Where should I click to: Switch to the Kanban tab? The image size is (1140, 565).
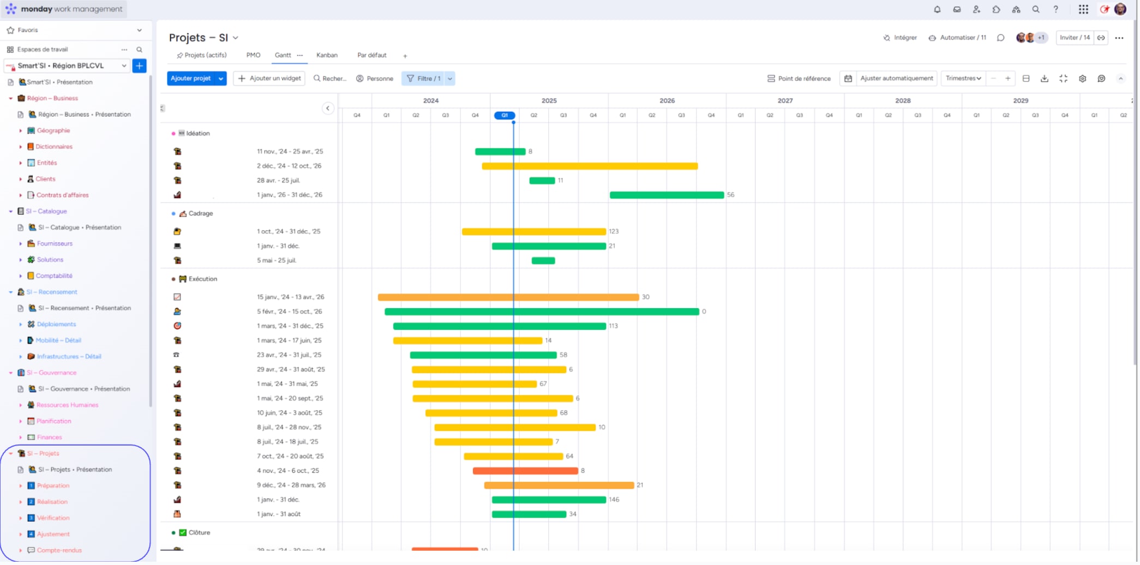[x=327, y=55]
